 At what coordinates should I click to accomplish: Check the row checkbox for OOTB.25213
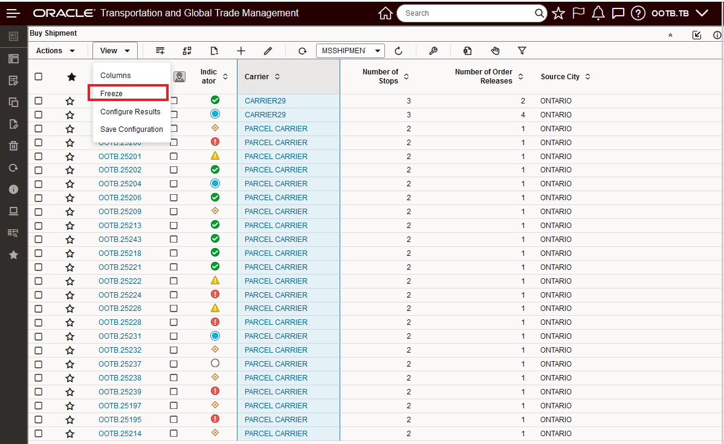click(38, 226)
